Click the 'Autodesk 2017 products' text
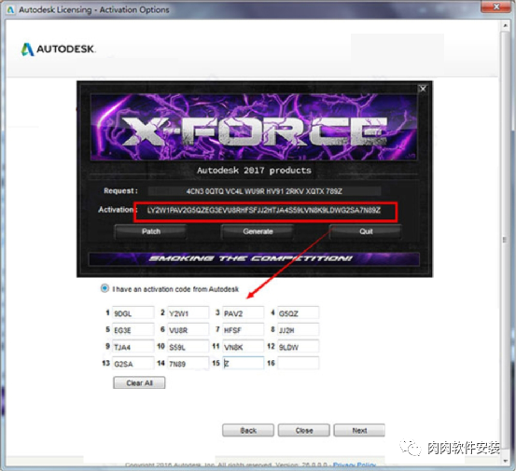Viewport: 516px width, 471px height. click(x=254, y=171)
